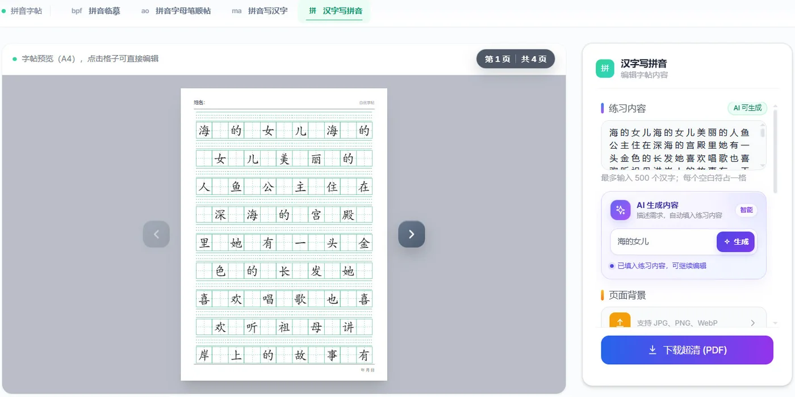The height and width of the screenshot is (397, 795).
Task: Click the 年月日 date label on worksheet
Action: [367, 370]
